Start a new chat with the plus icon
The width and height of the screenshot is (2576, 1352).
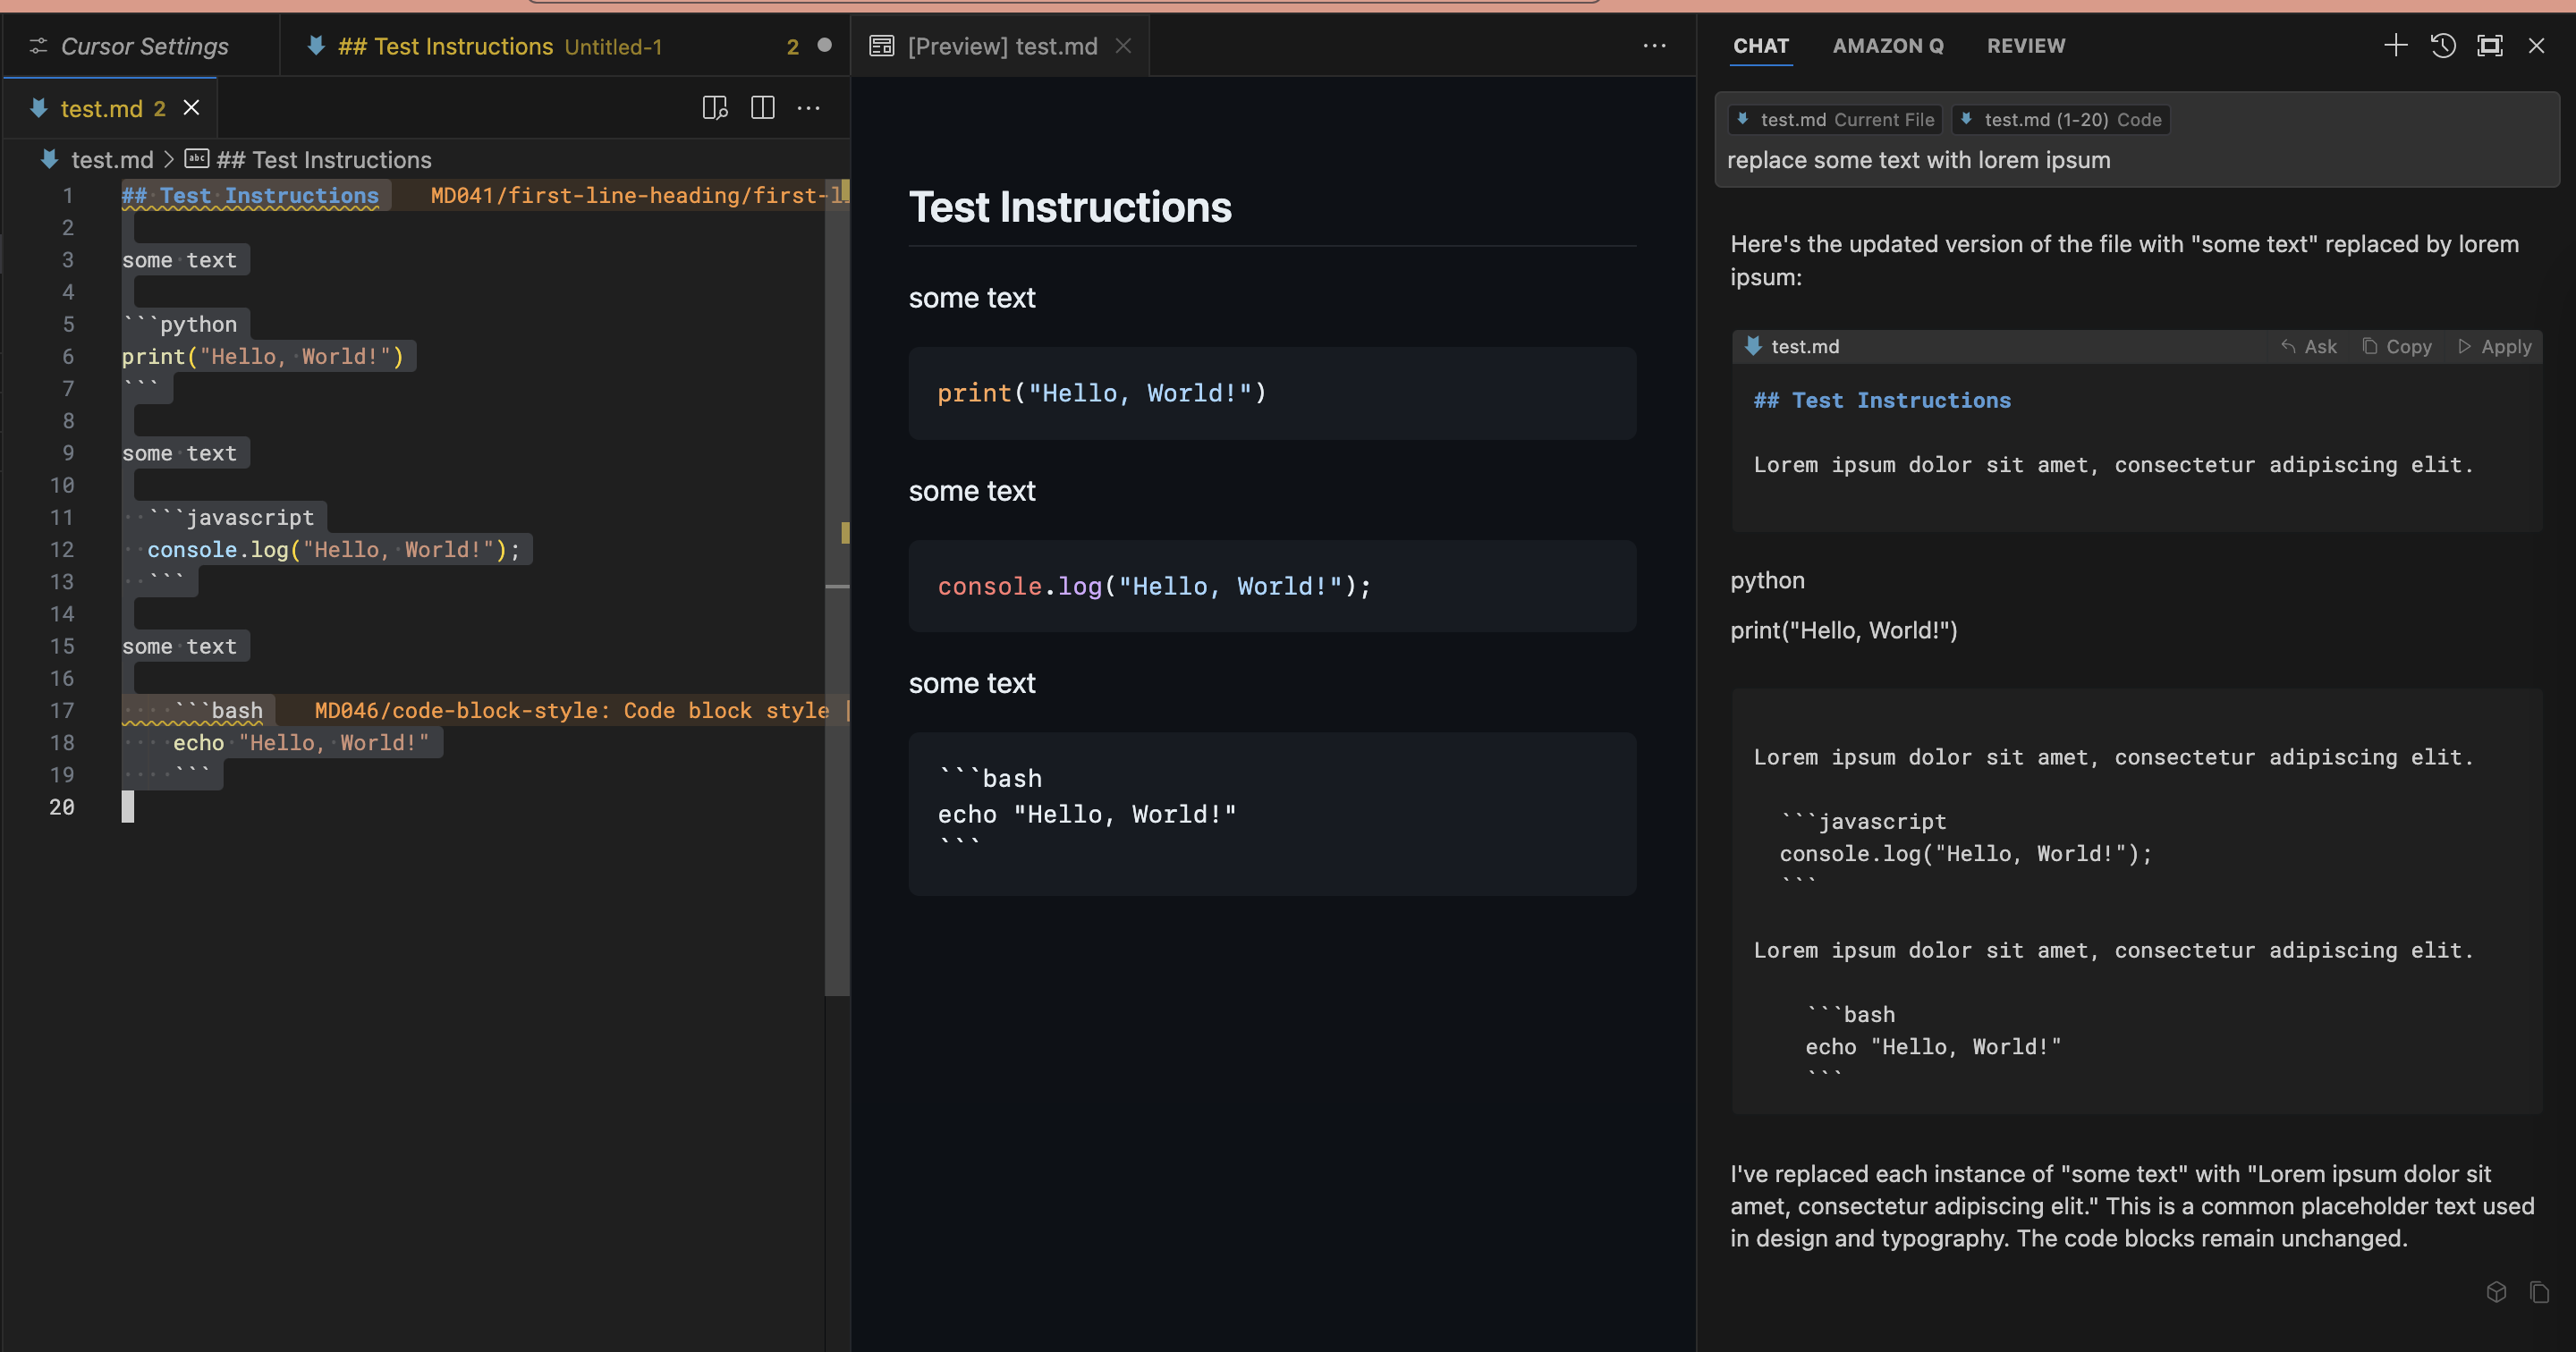[2396, 45]
